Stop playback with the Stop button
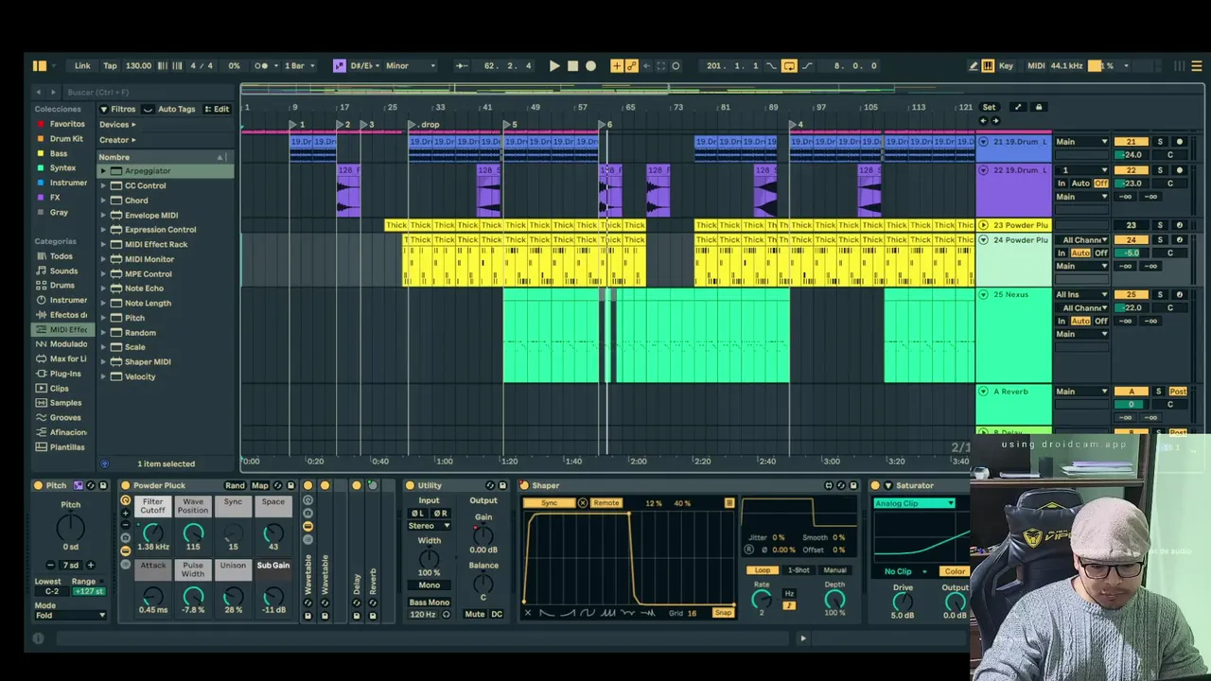Viewport: 1211px width, 681px height. point(572,66)
